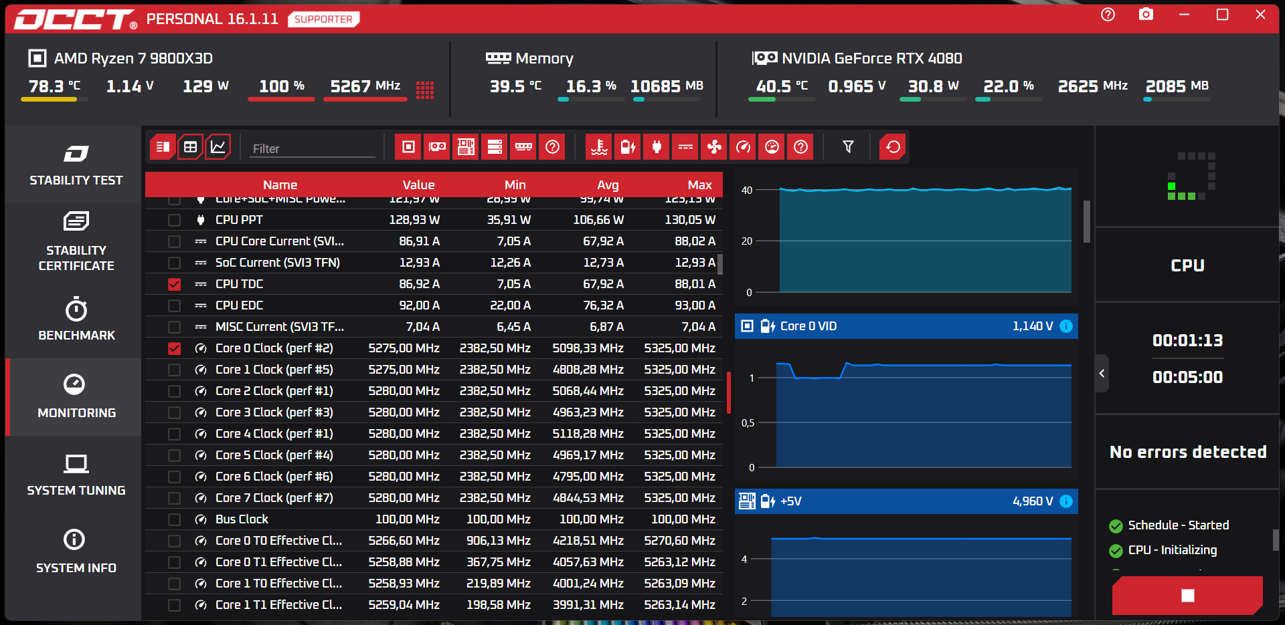Sort the table by the Avg column
Image resolution: width=1285 pixels, height=625 pixels.
pyautogui.click(x=608, y=185)
